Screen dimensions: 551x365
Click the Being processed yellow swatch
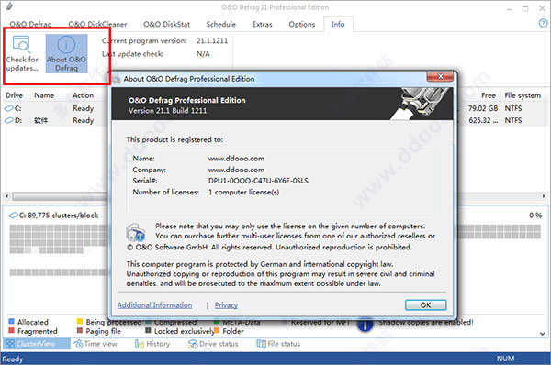point(80,321)
